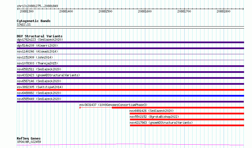Click the red bar under esv3892305
Viewport: 252px width, 148px height.
[x=130, y=90]
